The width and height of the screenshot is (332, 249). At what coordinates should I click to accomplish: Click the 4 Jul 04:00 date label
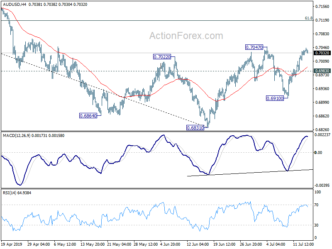tap(276, 244)
